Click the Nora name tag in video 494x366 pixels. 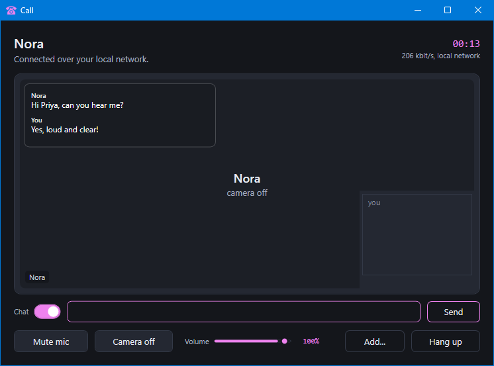click(x=37, y=277)
